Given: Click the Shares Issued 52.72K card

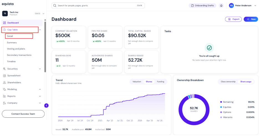Looking at the screenshot, I should (x=141, y=62).
